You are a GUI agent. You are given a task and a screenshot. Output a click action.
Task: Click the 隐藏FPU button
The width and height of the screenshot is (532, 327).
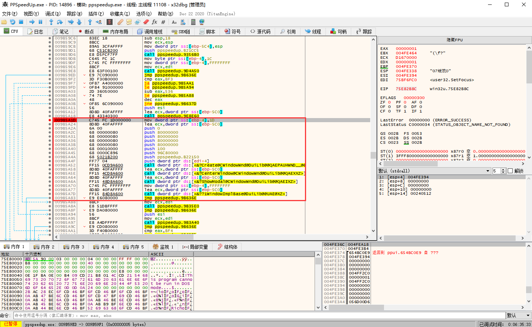tap(454, 40)
